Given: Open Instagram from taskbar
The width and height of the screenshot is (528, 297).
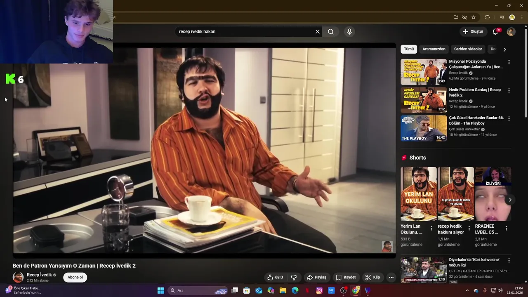Looking at the screenshot, I should [319, 290].
